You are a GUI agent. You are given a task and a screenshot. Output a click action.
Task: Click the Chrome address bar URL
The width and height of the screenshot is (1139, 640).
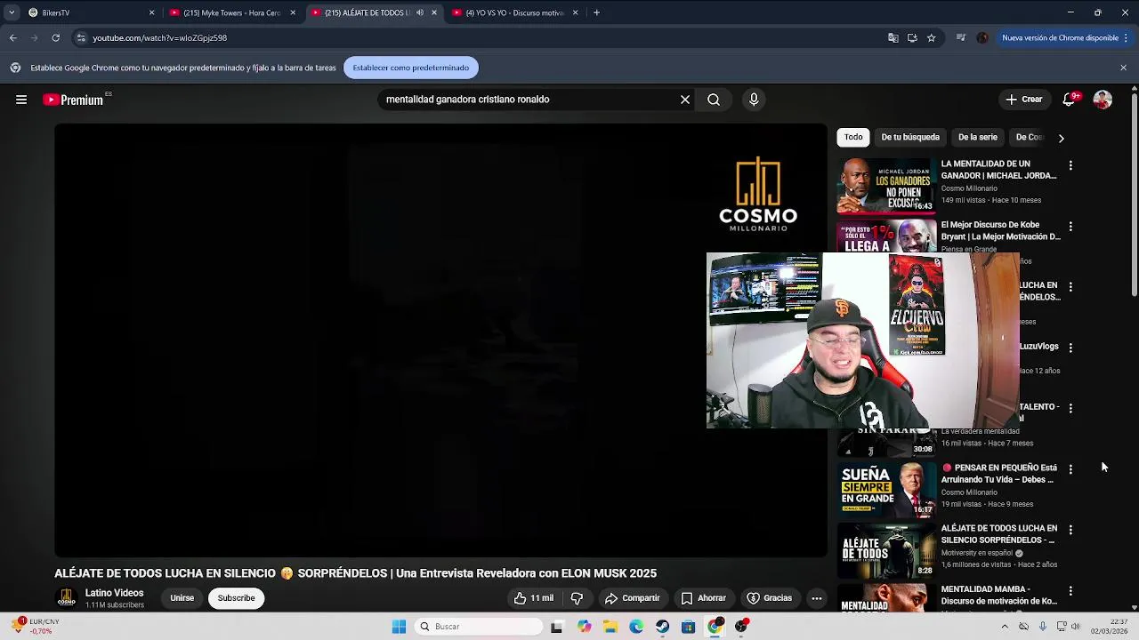160,38
